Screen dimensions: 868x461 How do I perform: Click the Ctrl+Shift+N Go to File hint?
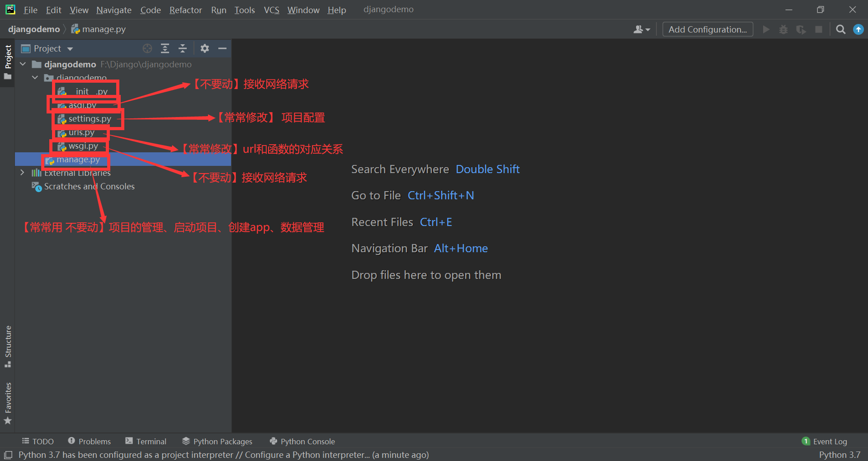pyautogui.click(x=441, y=195)
